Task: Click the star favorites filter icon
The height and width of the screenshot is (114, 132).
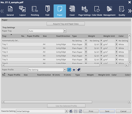Action: click(x=74, y=70)
